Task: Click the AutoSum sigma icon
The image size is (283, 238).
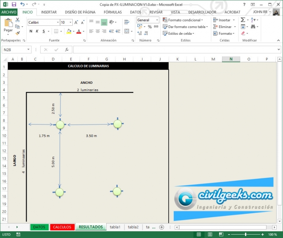Action: 243,20
